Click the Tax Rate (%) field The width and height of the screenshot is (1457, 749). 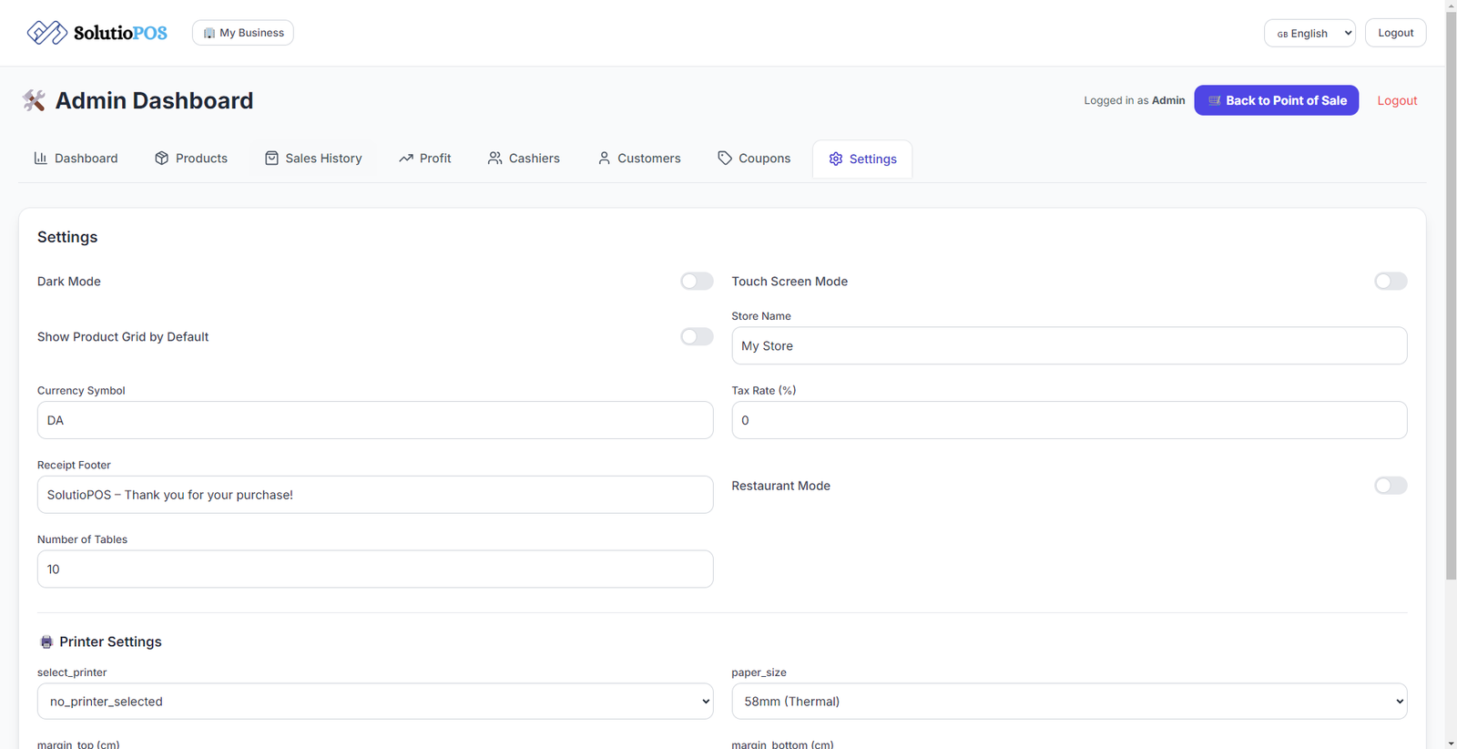pyautogui.click(x=1069, y=420)
